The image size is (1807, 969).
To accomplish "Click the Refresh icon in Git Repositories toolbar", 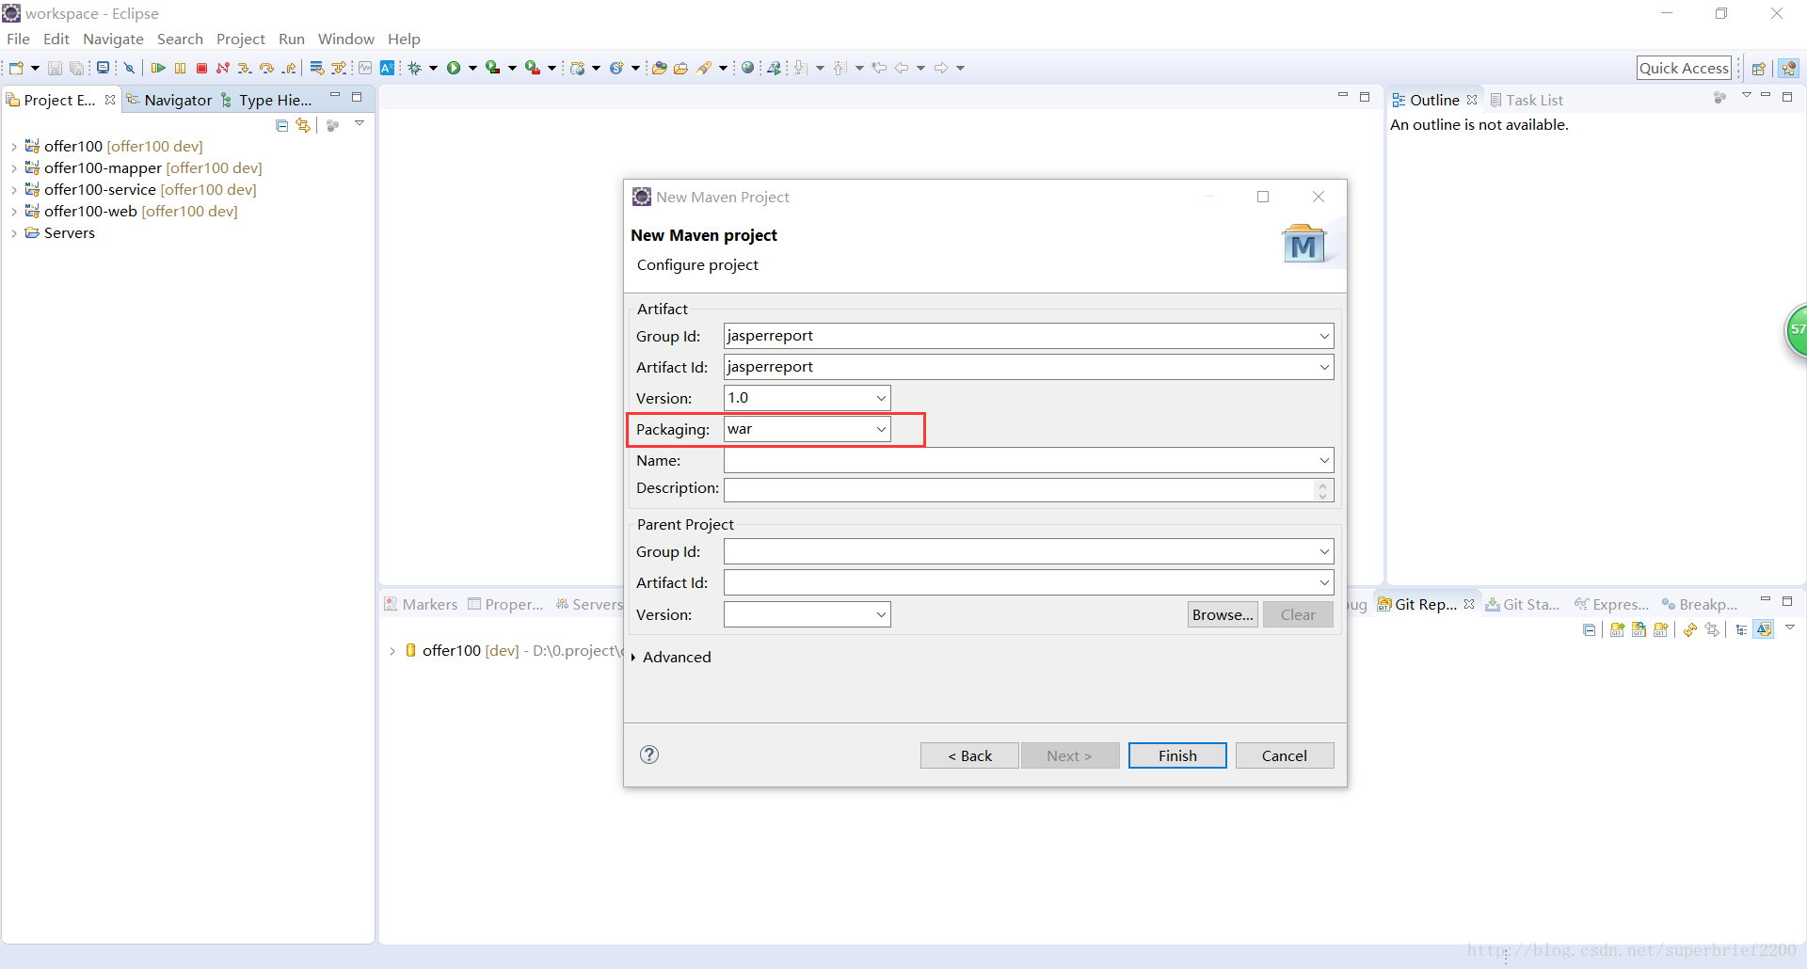I will click(1690, 629).
